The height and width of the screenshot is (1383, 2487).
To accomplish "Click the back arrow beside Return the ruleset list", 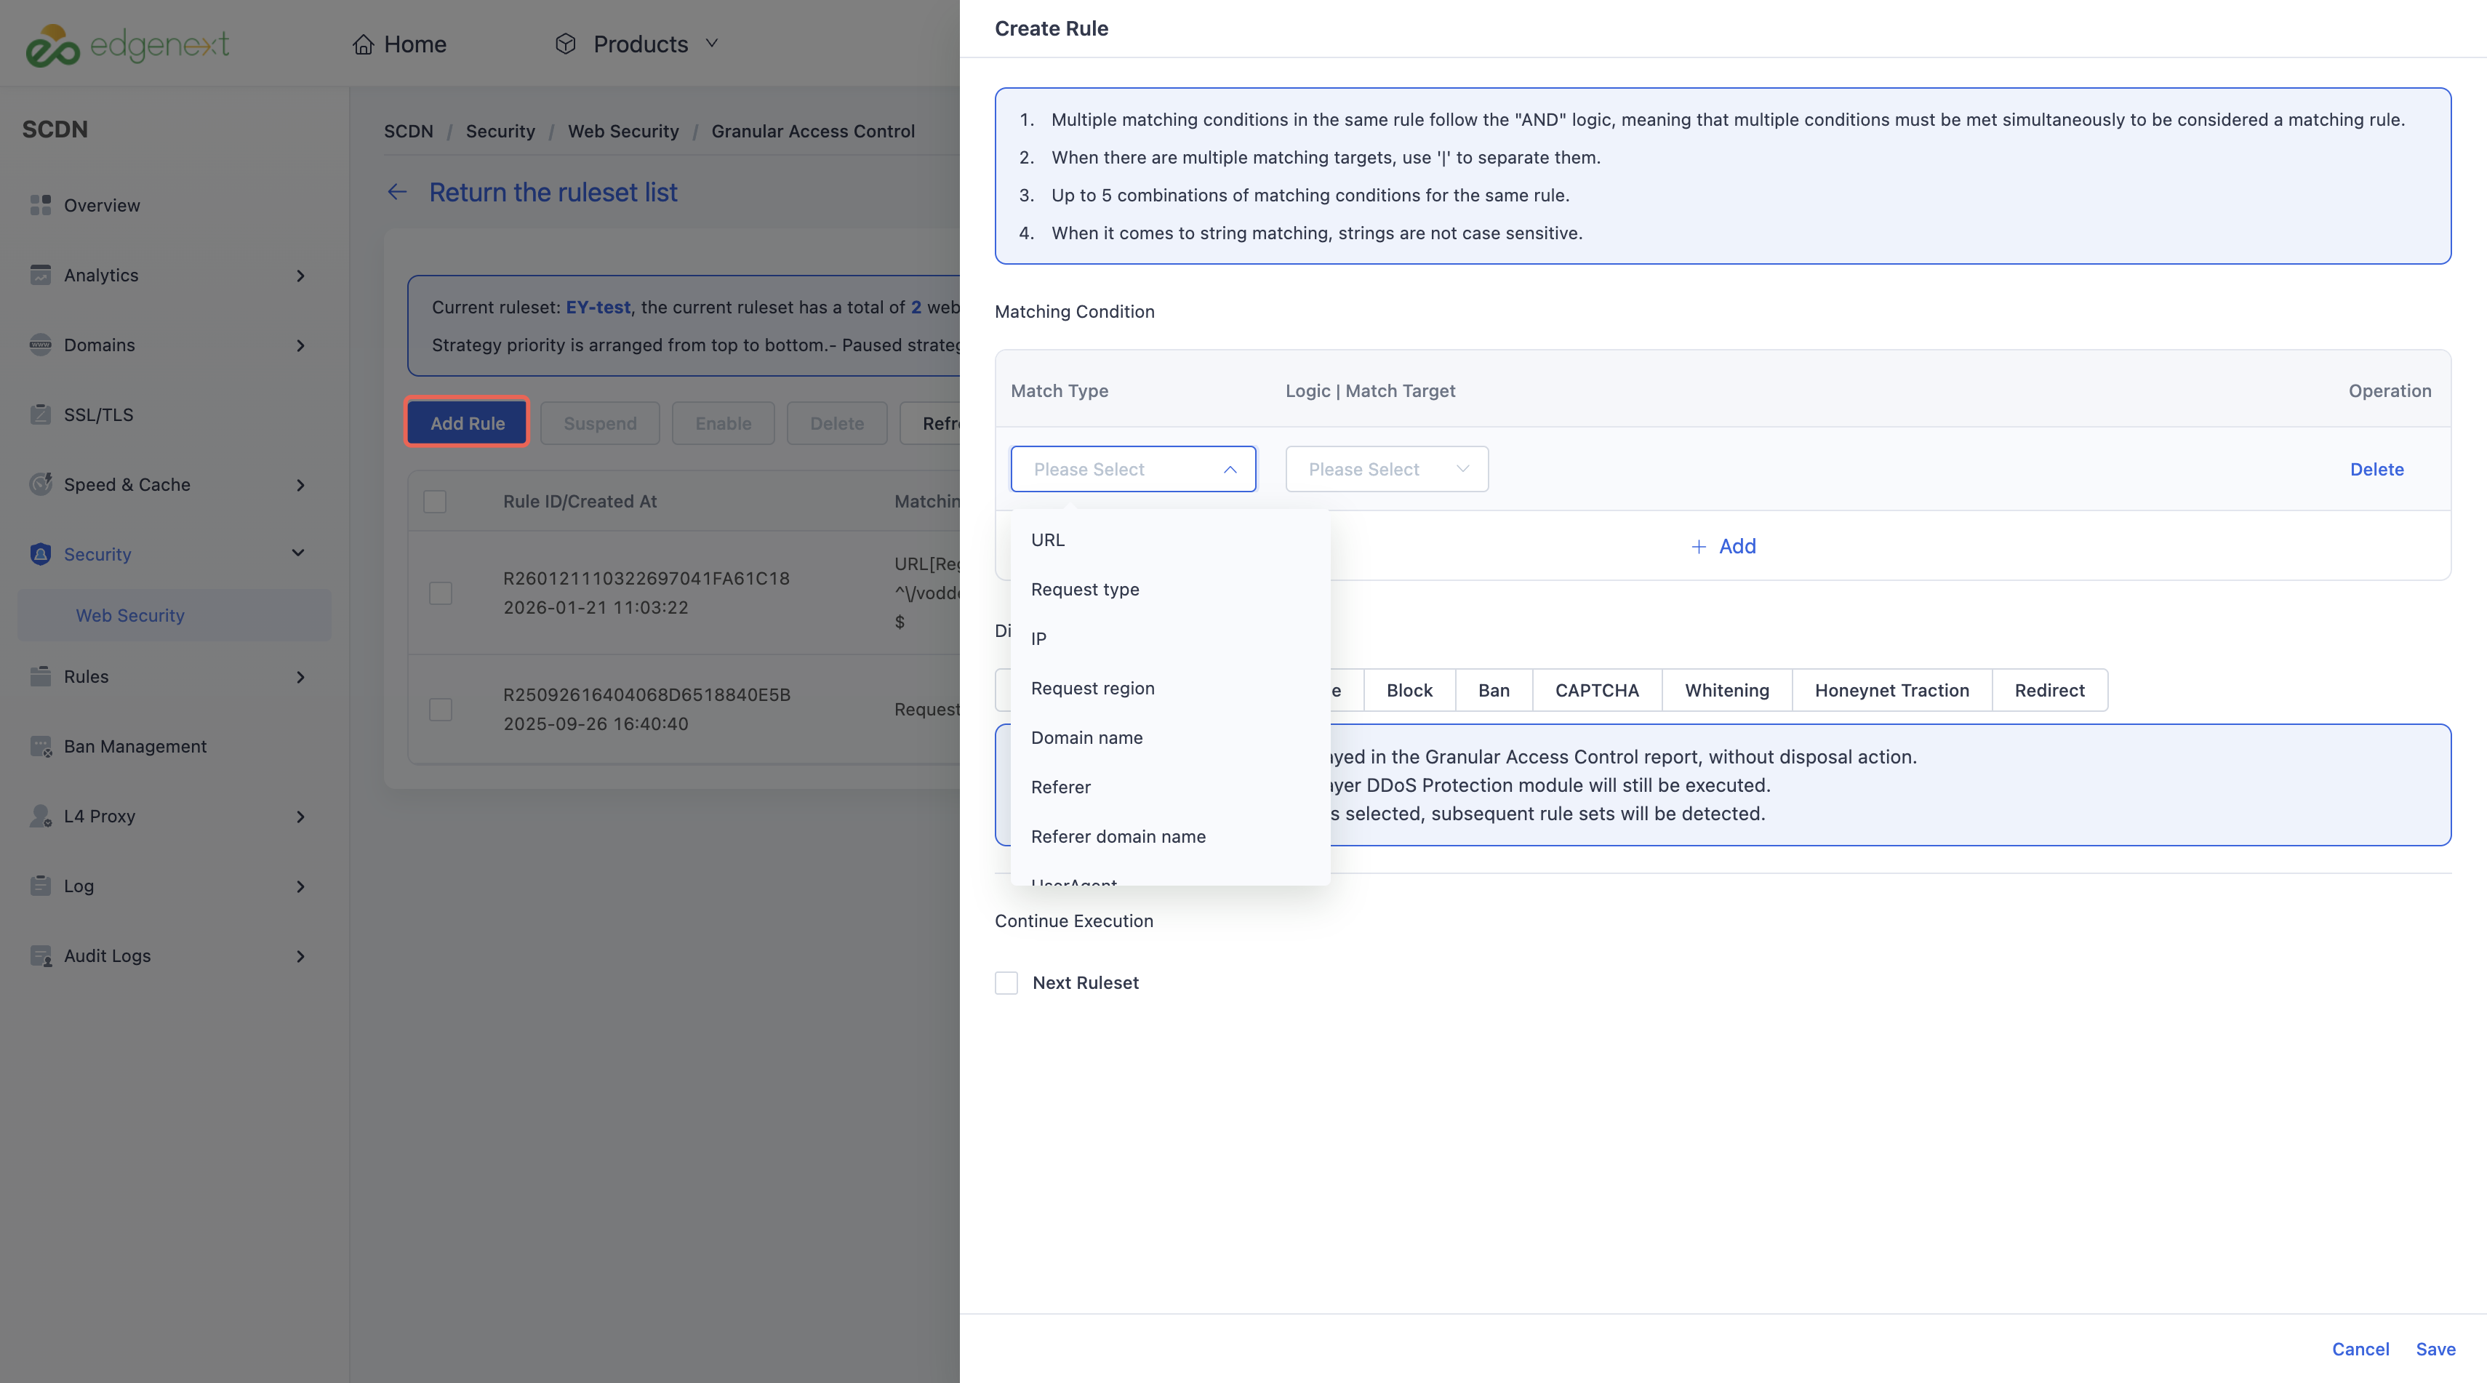I will click(x=397, y=192).
